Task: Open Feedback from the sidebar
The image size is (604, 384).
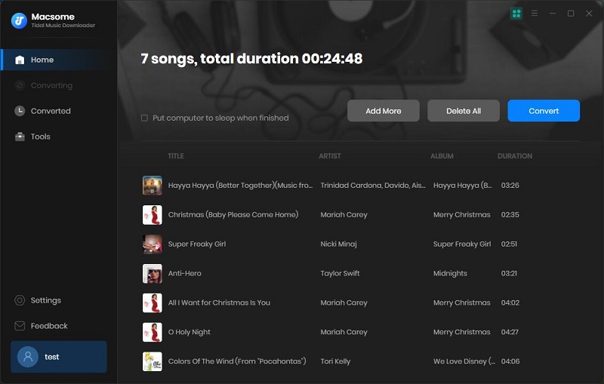Action: [59, 326]
